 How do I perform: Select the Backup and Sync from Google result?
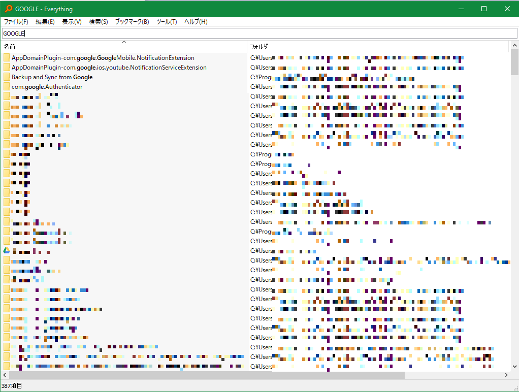[x=52, y=77]
